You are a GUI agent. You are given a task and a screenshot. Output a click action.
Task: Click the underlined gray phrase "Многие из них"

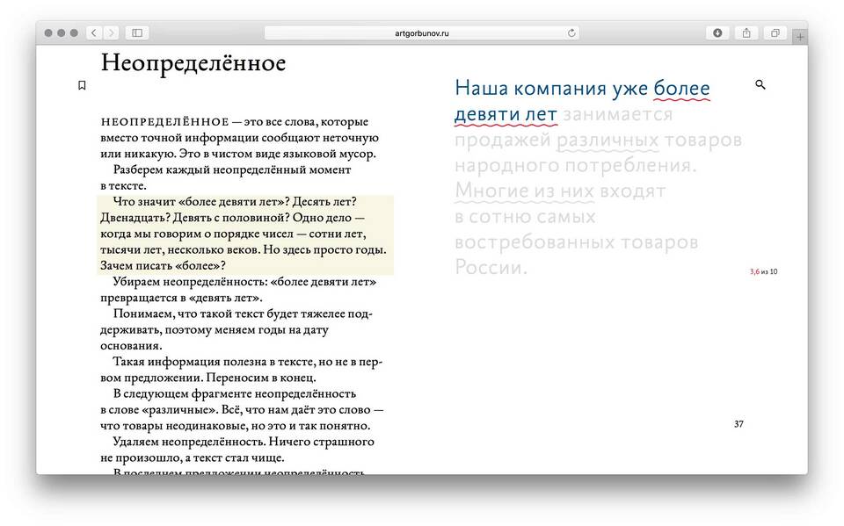pos(524,191)
